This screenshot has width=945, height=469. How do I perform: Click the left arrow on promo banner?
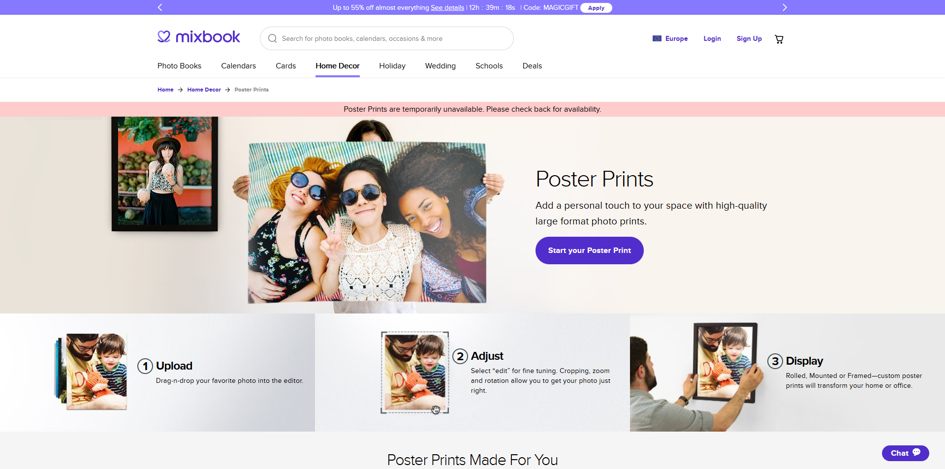pyautogui.click(x=160, y=7)
